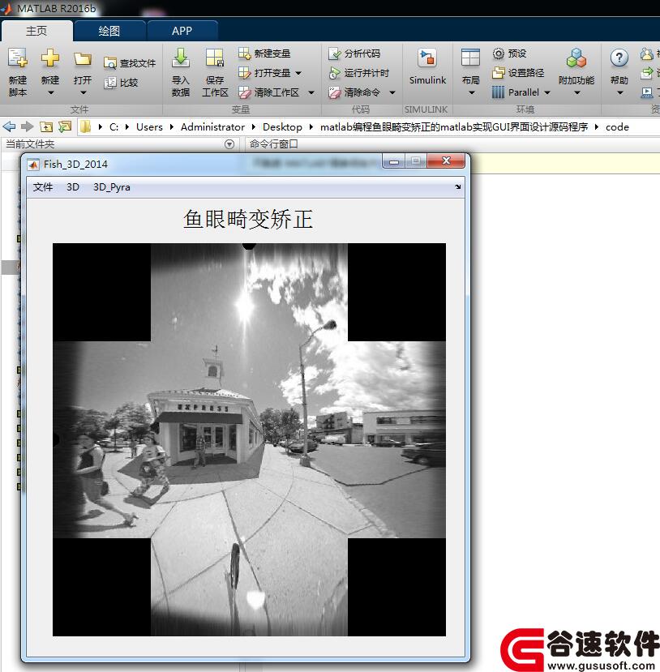Open the 文件 menu in Fish_3D_2014
The image size is (660, 672).
coord(43,187)
